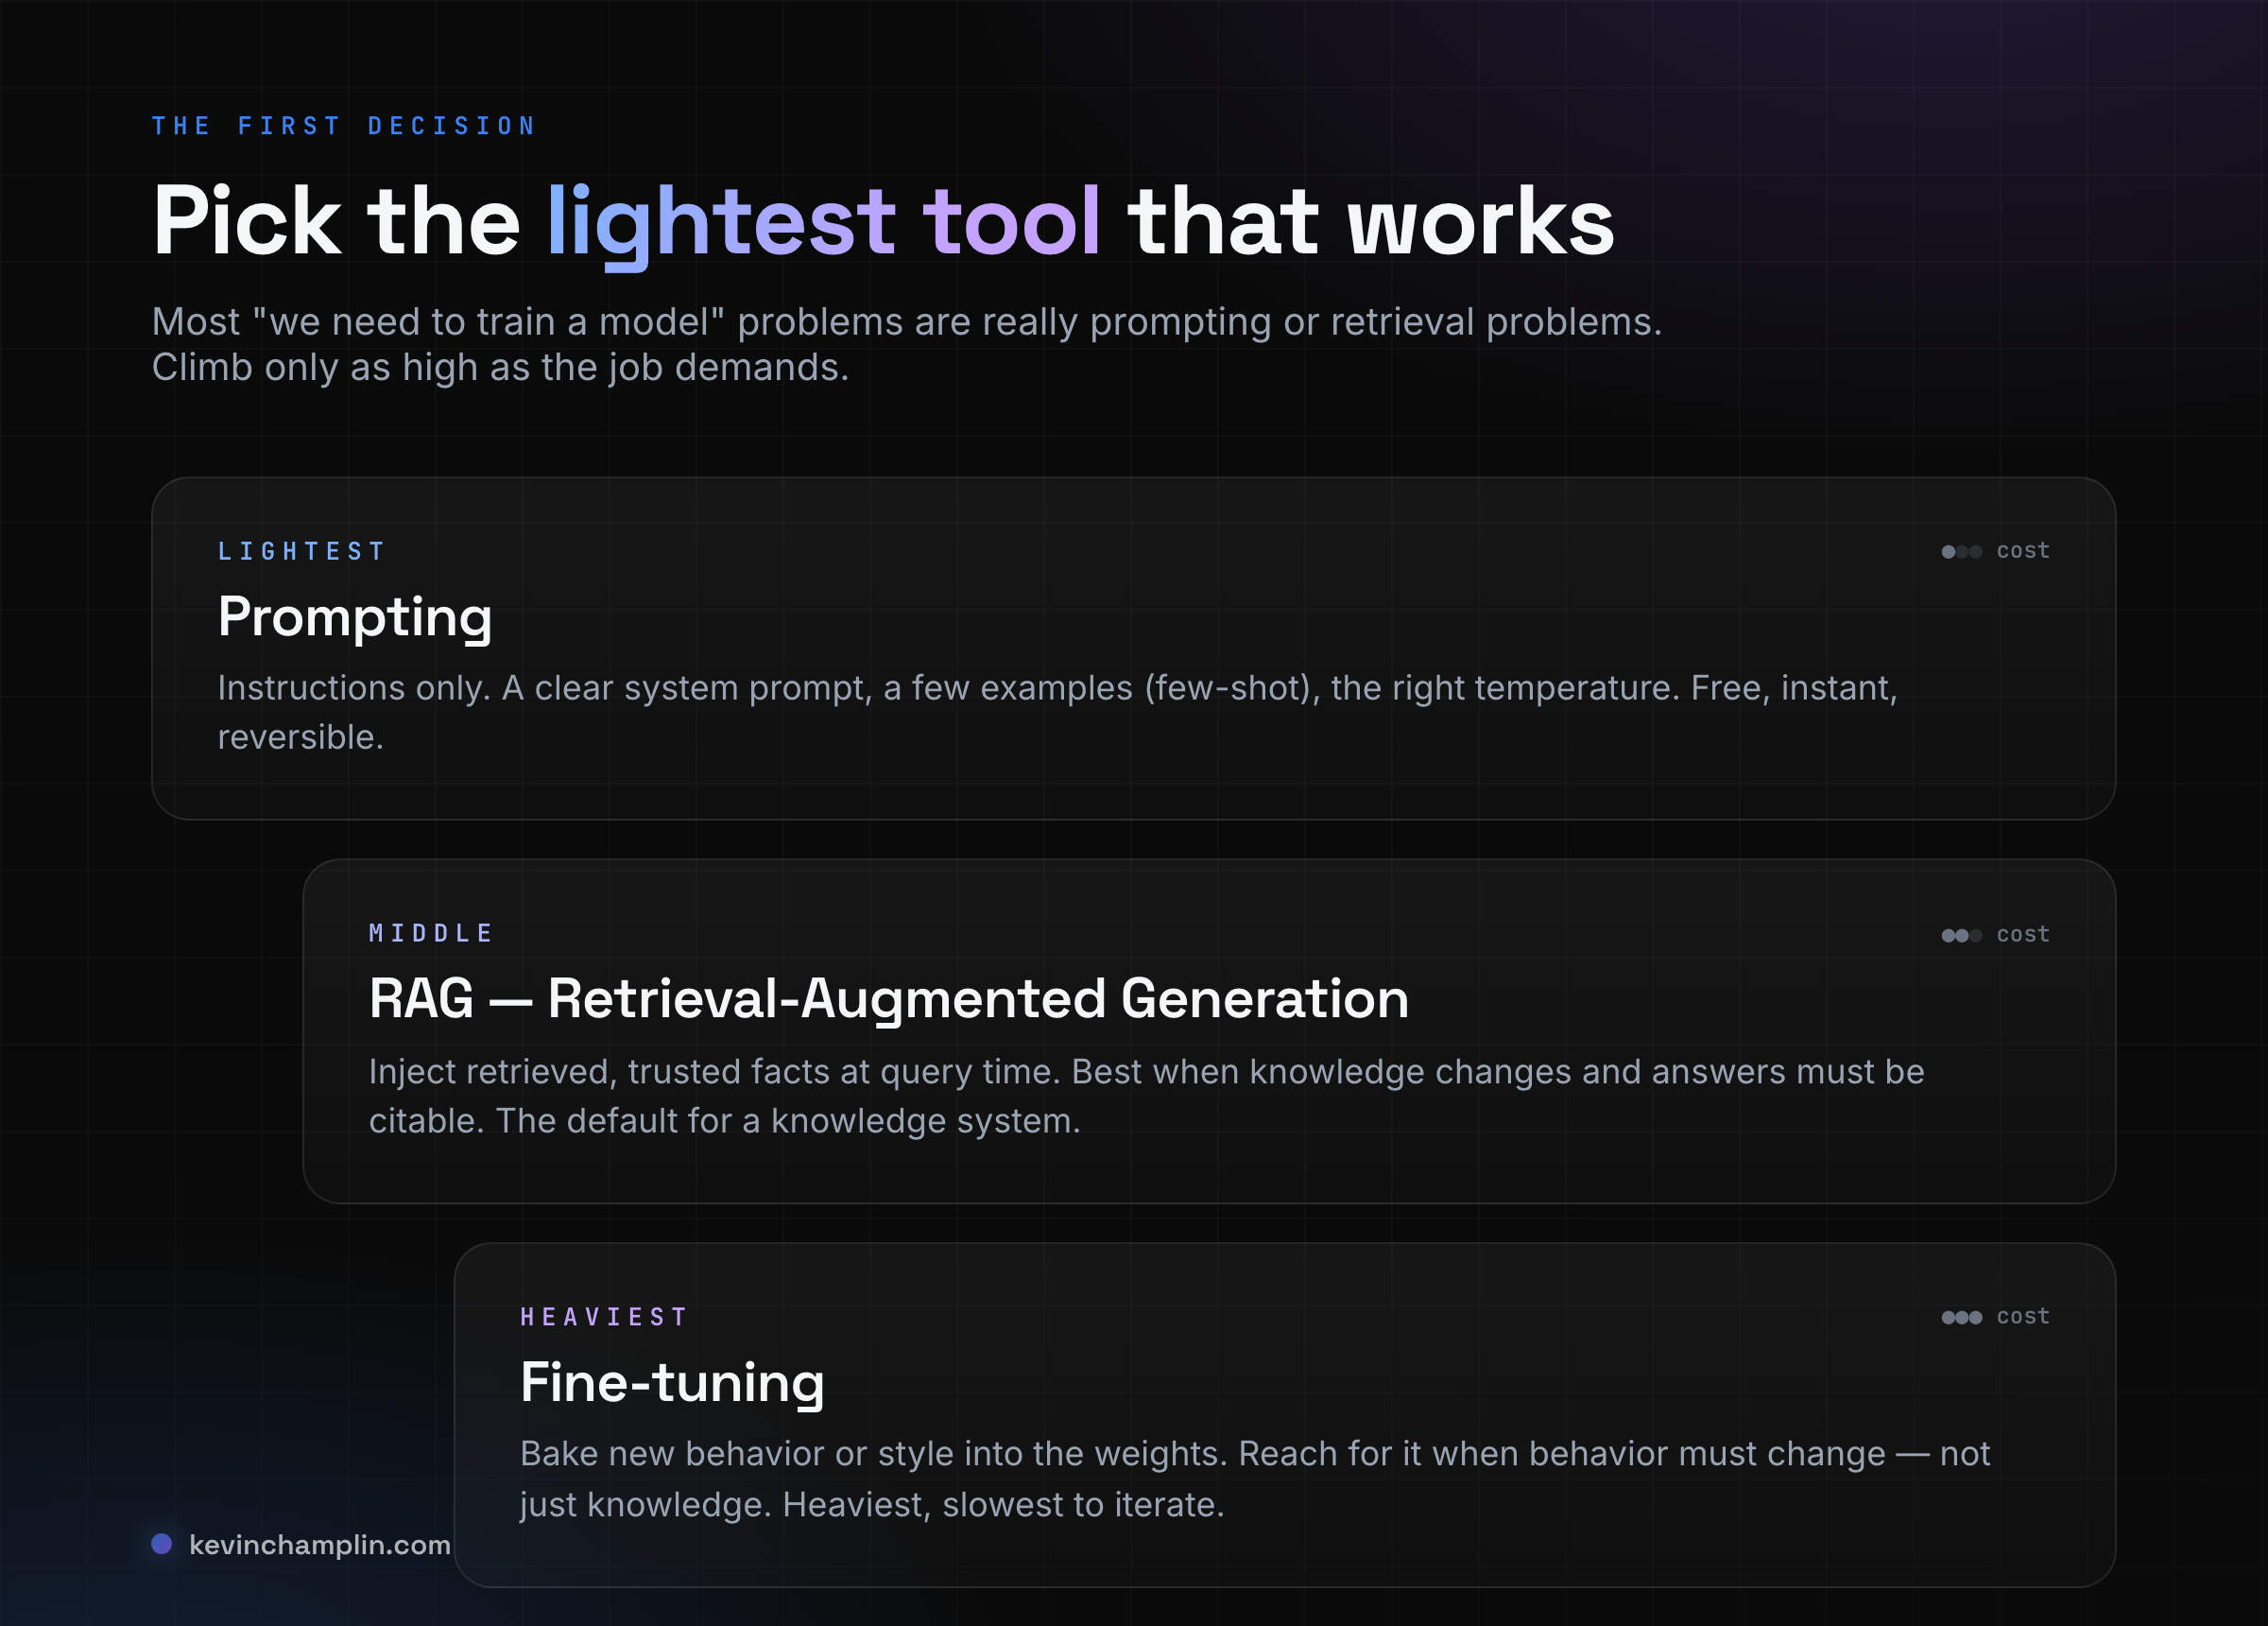Viewport: 2268px width, 1626px height.
Task: Click the 'Inject retrieved, trusted facts' description
Action: click(1146, 1097)
